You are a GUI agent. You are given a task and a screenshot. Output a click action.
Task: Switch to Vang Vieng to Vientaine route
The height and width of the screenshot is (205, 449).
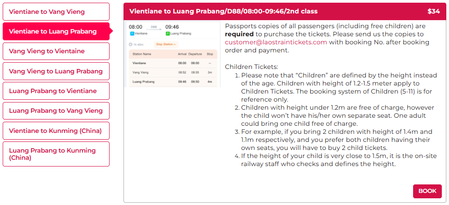click(56, 51)
